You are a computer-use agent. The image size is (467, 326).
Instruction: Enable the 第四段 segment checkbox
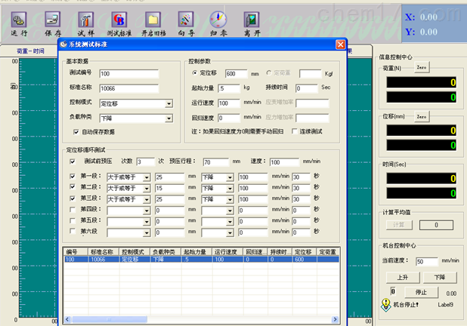72,211
